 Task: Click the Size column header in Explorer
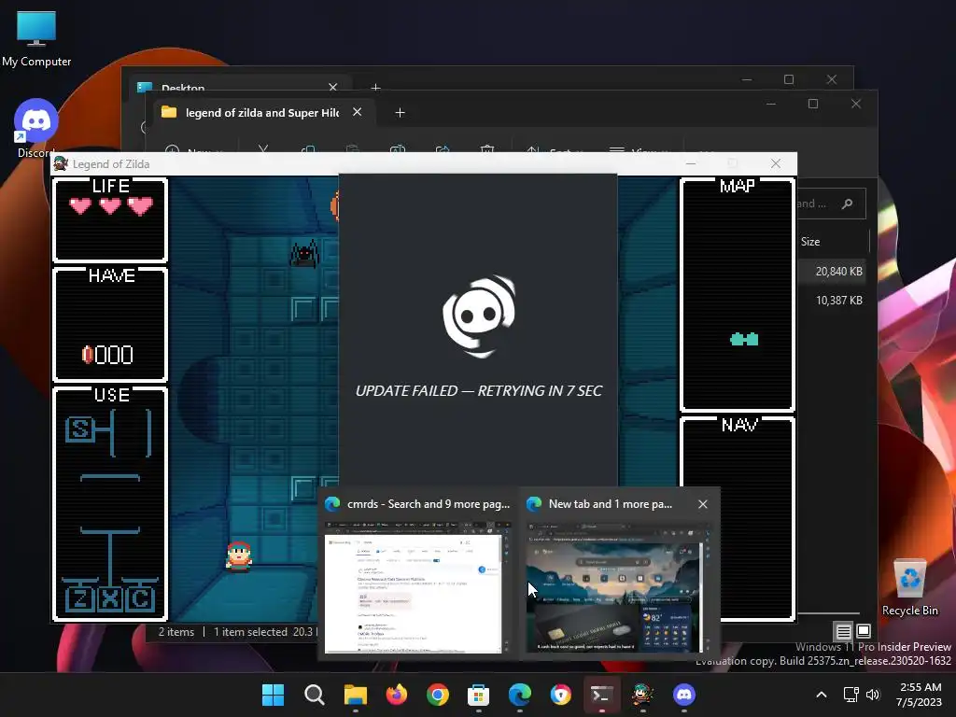810,242
